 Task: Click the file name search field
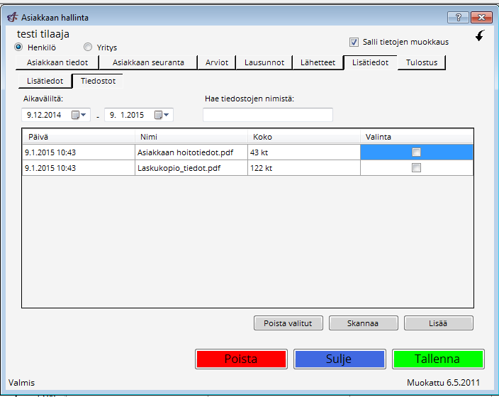coord(267,115)
